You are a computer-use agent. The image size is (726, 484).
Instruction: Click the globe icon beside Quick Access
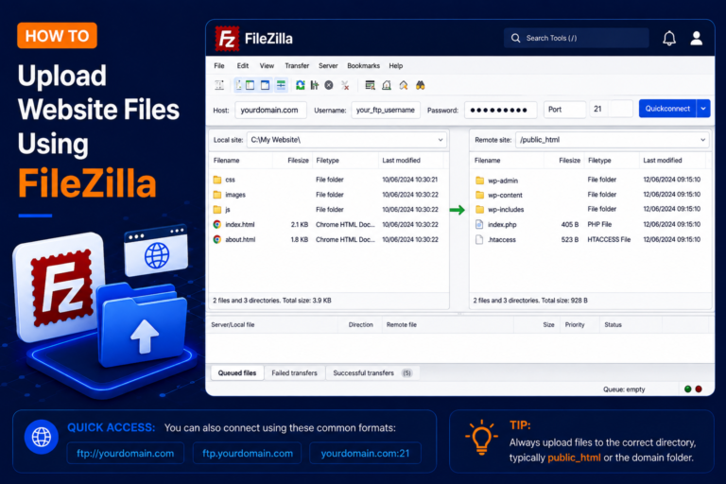[42, 437]
